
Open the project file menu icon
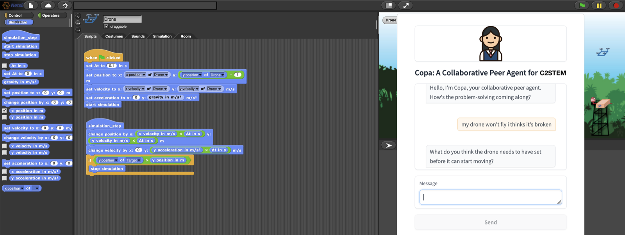pos(31,5)
